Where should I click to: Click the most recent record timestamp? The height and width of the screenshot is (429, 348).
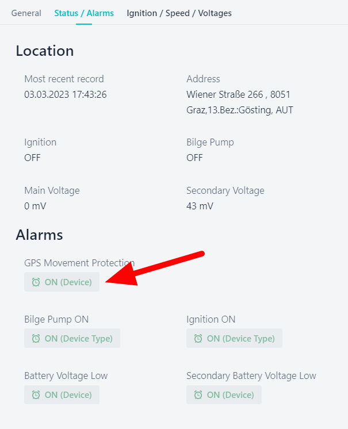[x=65, y=94]
